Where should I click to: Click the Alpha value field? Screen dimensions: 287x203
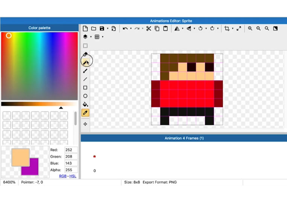tap(71, 170)
